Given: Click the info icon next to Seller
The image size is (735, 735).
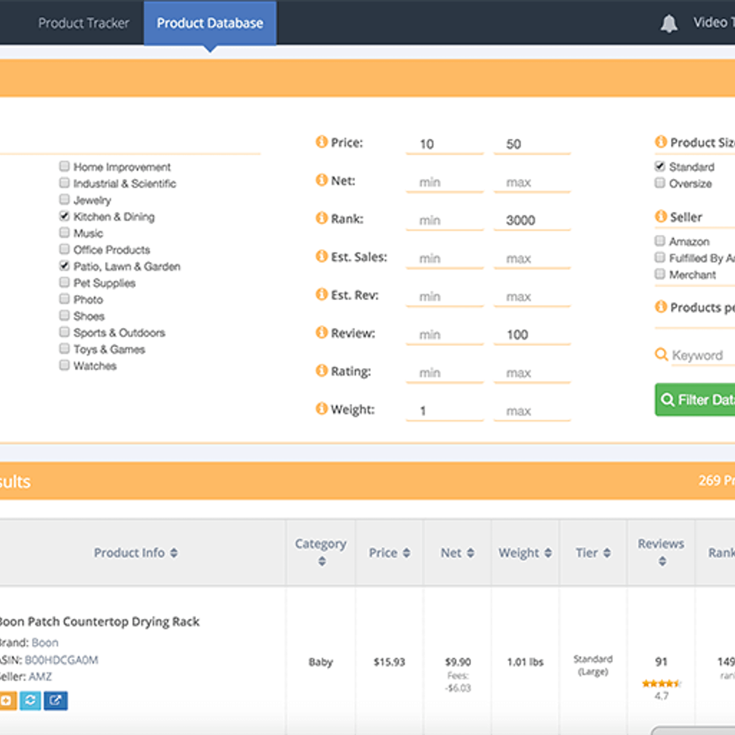Looking at the screenshot, I should [661, 216].
